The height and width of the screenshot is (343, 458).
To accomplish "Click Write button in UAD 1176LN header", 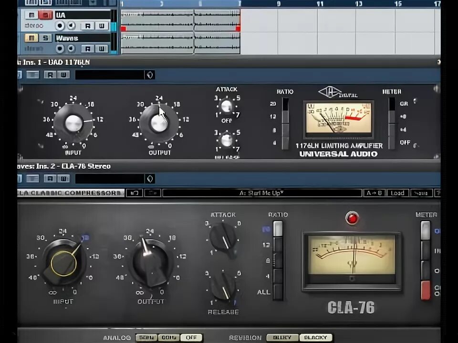I will pos(63,75).
